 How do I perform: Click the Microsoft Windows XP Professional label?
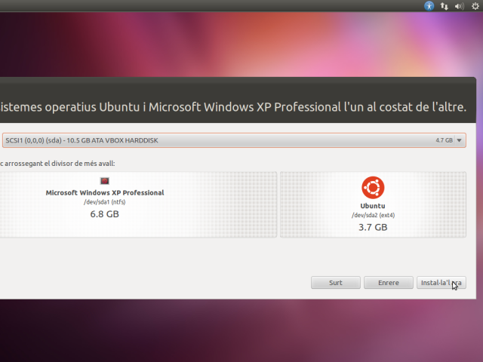pos(105,193)
